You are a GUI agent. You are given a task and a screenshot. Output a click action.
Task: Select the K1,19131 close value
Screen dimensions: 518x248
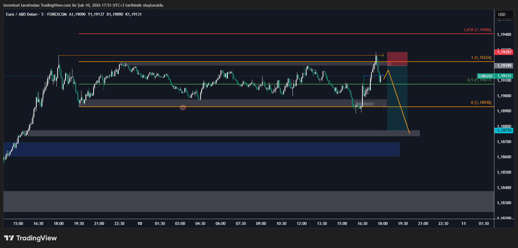click(x=133, y=14)
